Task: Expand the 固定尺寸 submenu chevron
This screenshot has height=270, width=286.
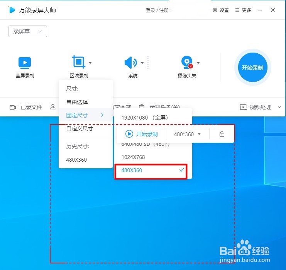Action: tap(102, 115)
